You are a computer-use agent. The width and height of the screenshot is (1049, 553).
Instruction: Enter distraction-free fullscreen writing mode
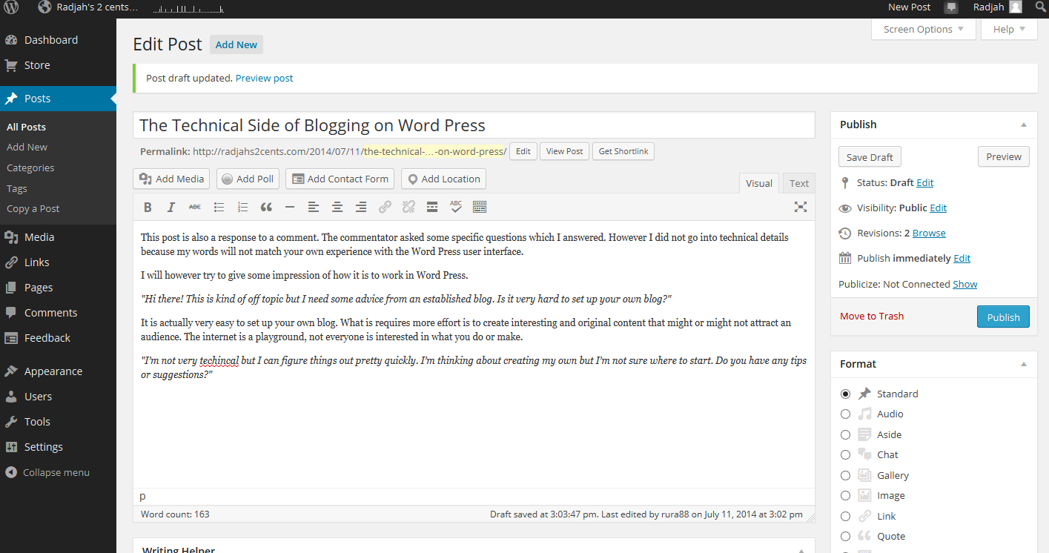[x=801, y=208]
